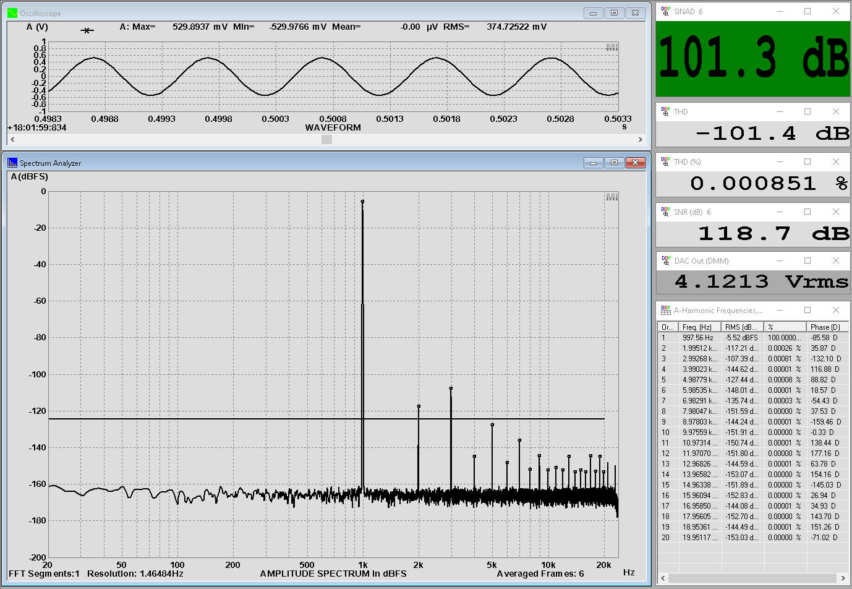Minimize the SINAD panel
Screen dimensions: 852x589
pos(780,11)
